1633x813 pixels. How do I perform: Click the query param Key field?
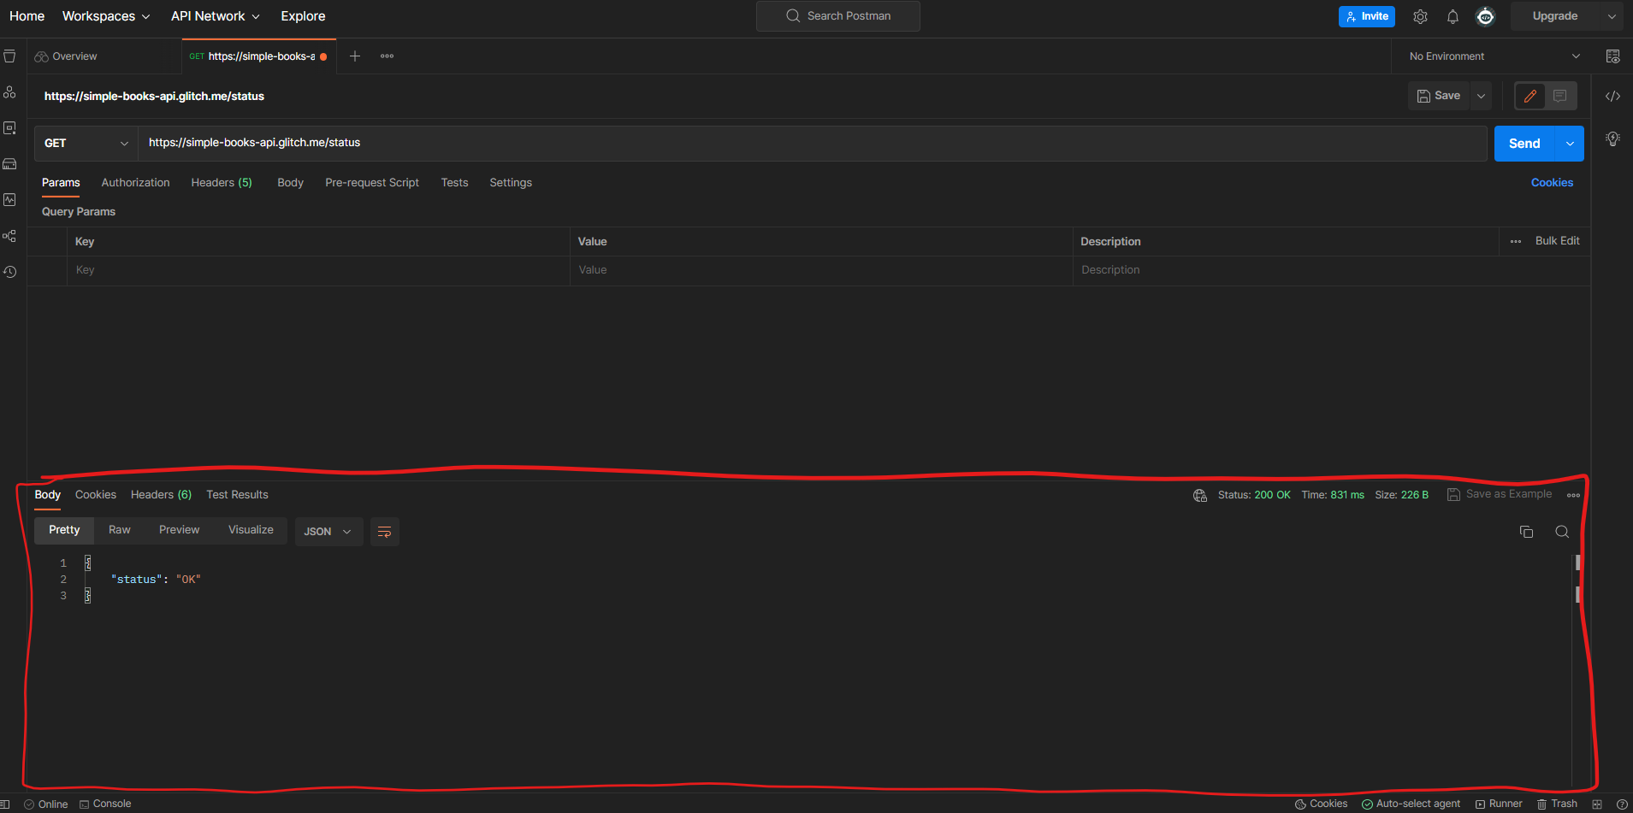coord(318,270)
